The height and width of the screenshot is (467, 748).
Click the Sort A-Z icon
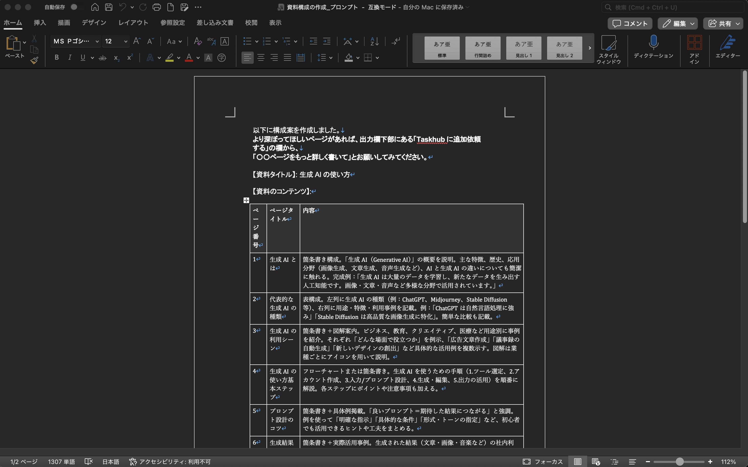coord(375,41)
